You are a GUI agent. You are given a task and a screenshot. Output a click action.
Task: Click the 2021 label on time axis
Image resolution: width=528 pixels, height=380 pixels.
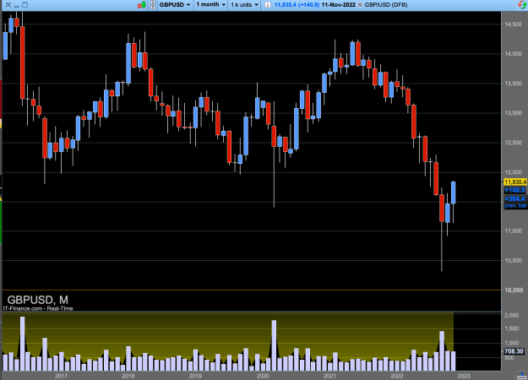click(329, 376)
